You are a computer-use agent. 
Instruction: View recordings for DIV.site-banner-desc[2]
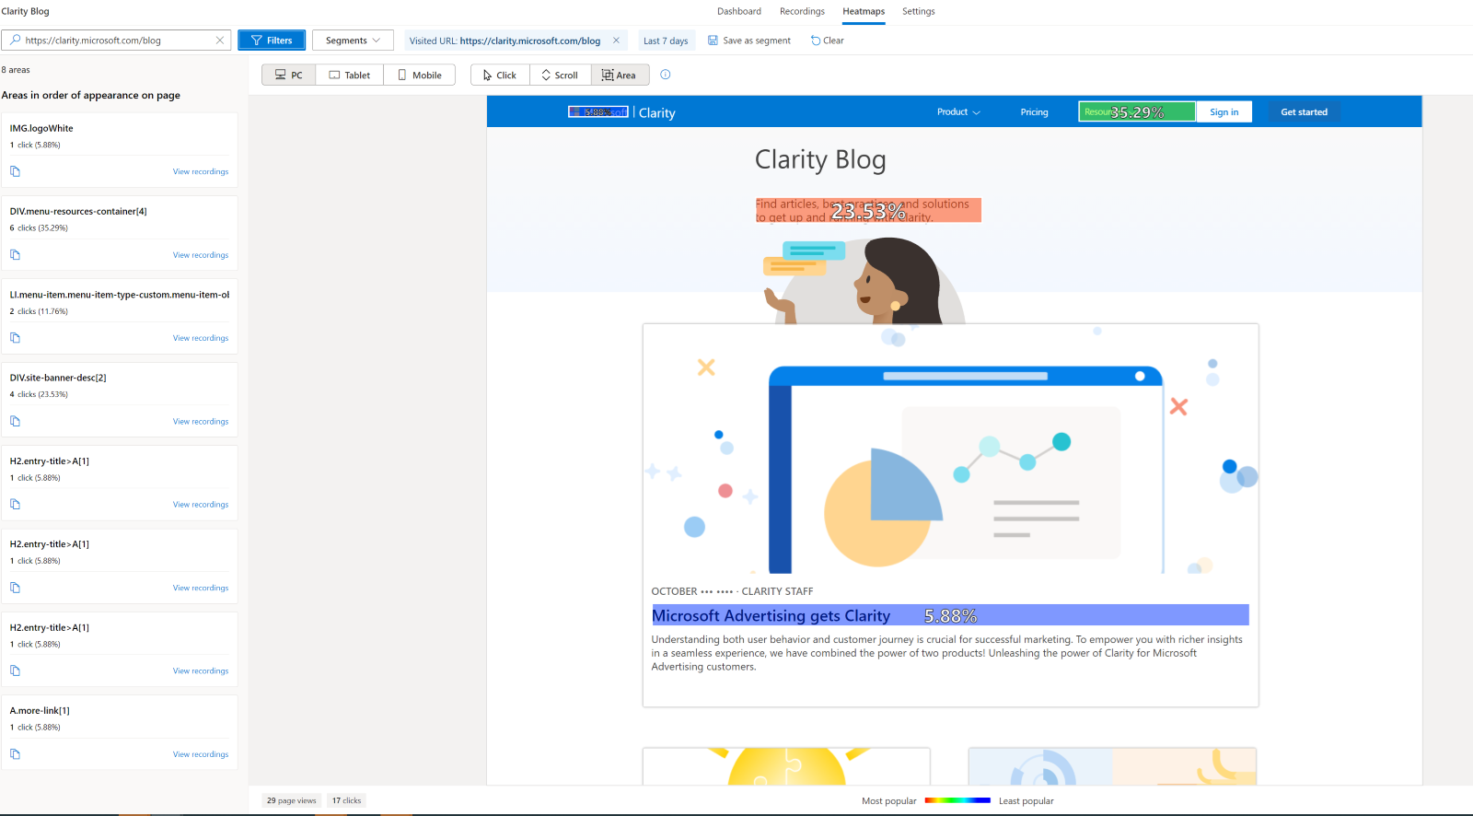(201, 422)
